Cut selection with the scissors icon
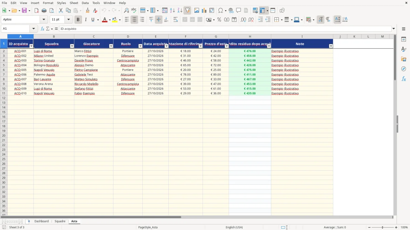Image resolution: width=410 pixels, height=230 pixels. (x=61, y=11)
